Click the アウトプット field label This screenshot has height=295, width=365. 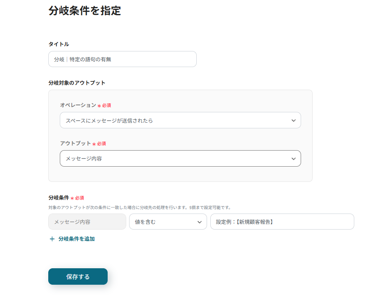(x=75, y=144)
